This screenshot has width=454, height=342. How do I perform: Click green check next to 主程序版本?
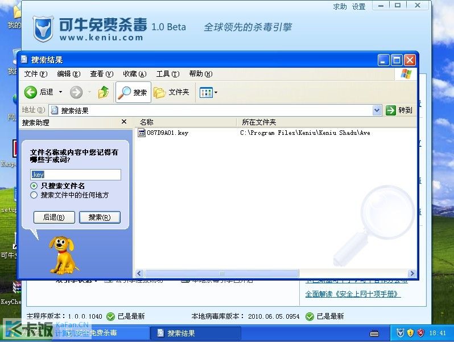pos(110,316)
